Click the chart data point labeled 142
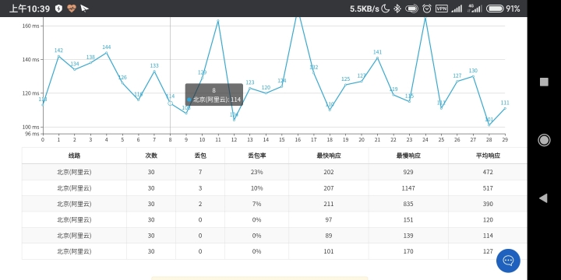The height and width of the screenshot is (280, 561). pos(58,56)
